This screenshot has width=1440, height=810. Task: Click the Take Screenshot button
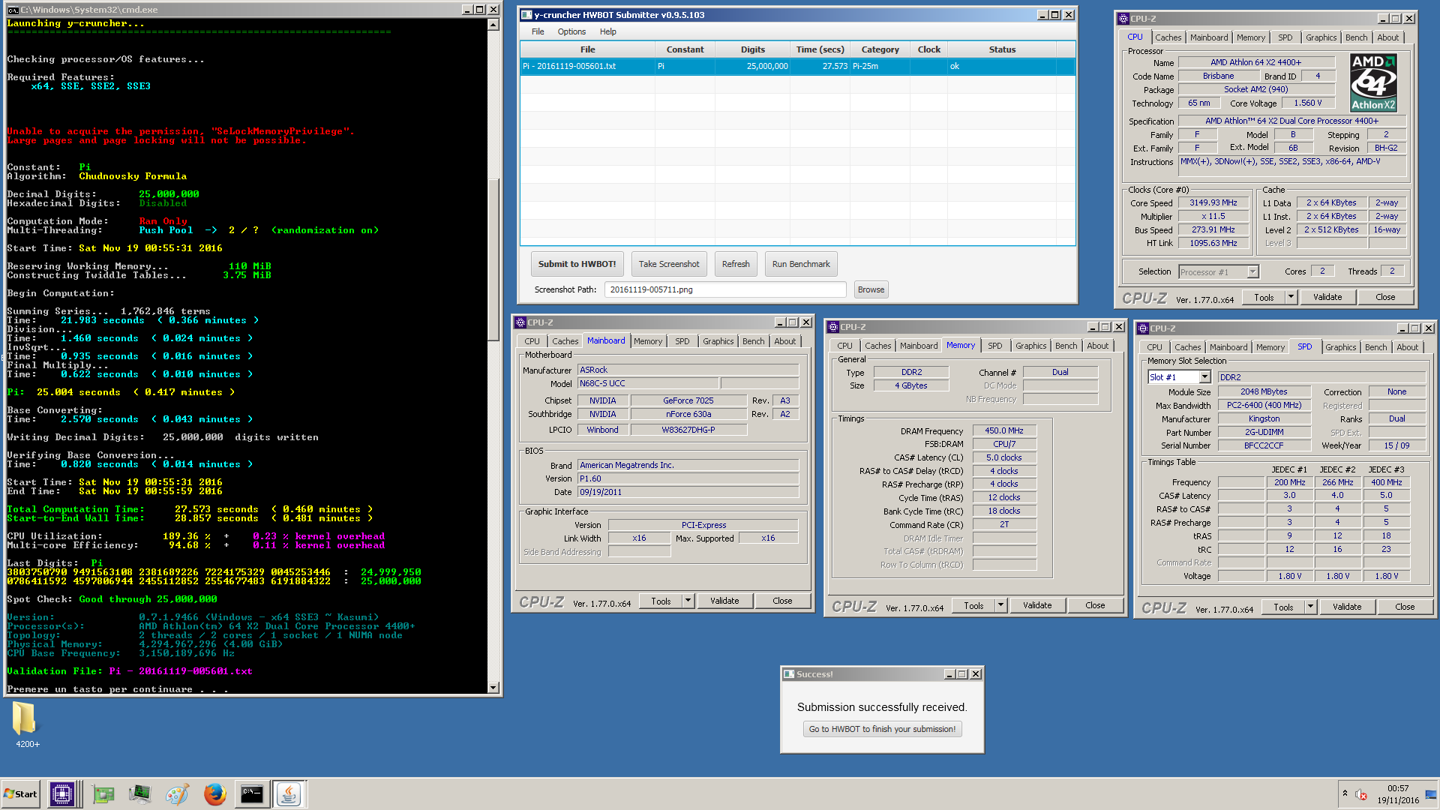[669, 264]
